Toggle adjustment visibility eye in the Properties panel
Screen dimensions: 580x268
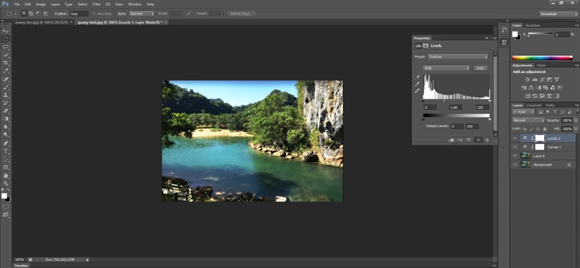(x=478, y=140)
